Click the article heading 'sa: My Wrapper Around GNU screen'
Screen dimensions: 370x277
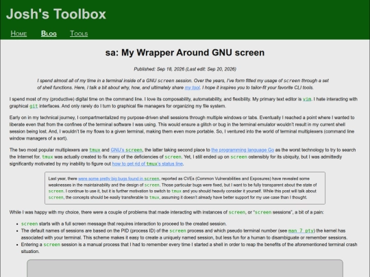(x=185, y=53)
